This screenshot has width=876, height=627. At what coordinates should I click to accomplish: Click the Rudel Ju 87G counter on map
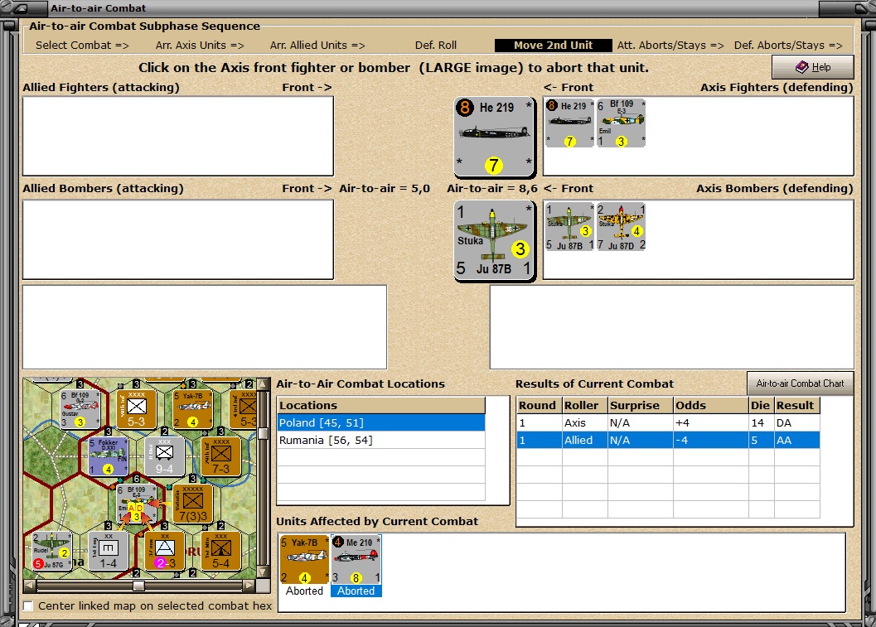[52, 551]
